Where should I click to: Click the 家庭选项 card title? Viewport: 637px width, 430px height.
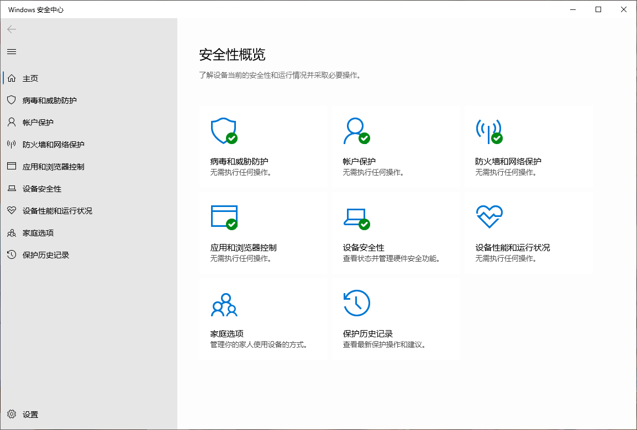[x=227, y=333]
